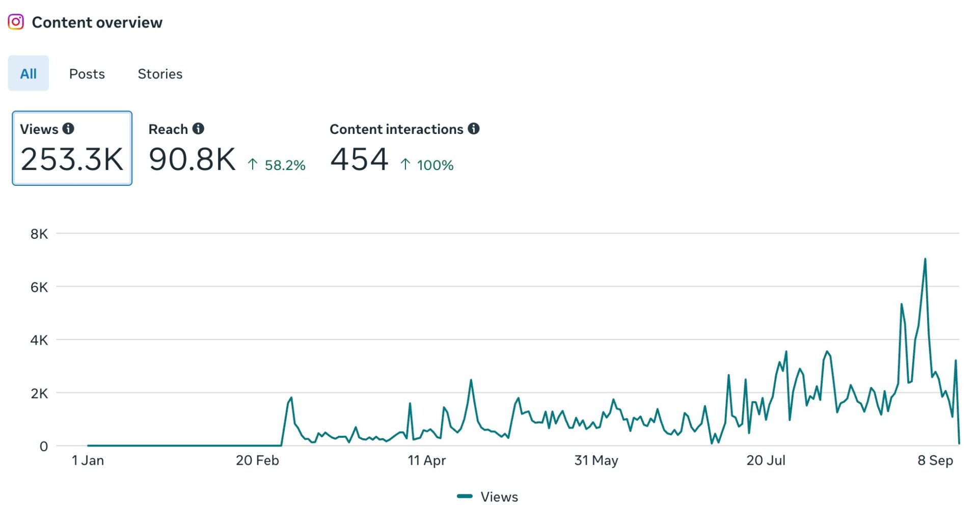978x505 pixels.
Task: Open the Stories tab
Action: click(160, 74)
